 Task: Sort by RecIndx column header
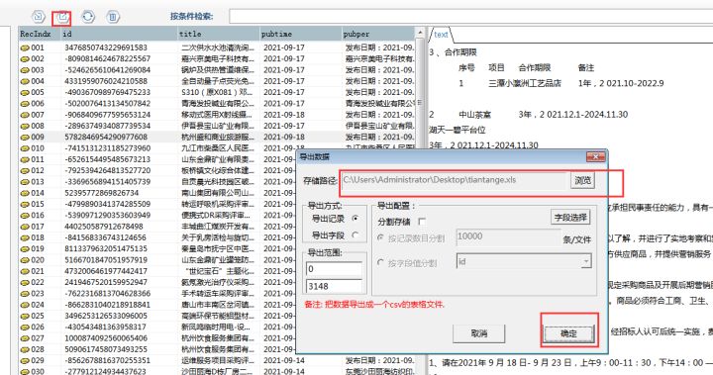[x=39, y=34]
